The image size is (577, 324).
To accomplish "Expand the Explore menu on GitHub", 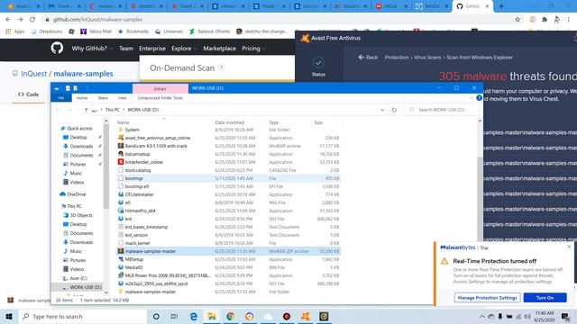I will point(184,48).
